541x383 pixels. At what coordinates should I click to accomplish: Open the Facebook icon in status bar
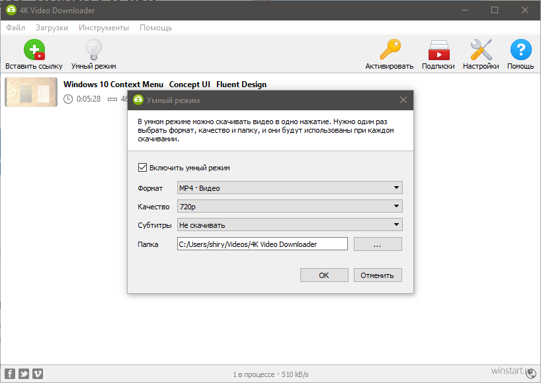[10, 374]
